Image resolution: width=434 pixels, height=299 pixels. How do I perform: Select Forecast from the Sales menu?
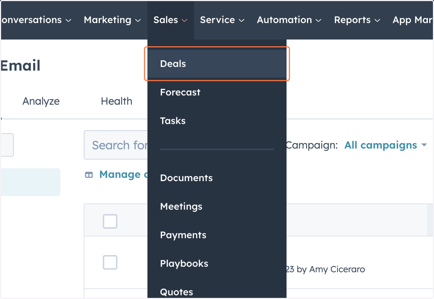[217, 92]
